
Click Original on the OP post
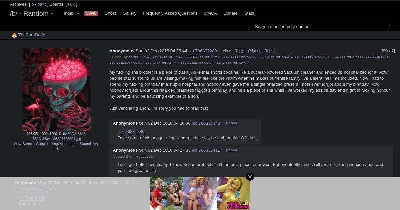(x=254, y=51)
